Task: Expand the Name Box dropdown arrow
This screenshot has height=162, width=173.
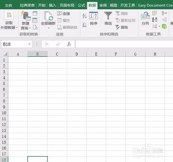Action: 29,44
